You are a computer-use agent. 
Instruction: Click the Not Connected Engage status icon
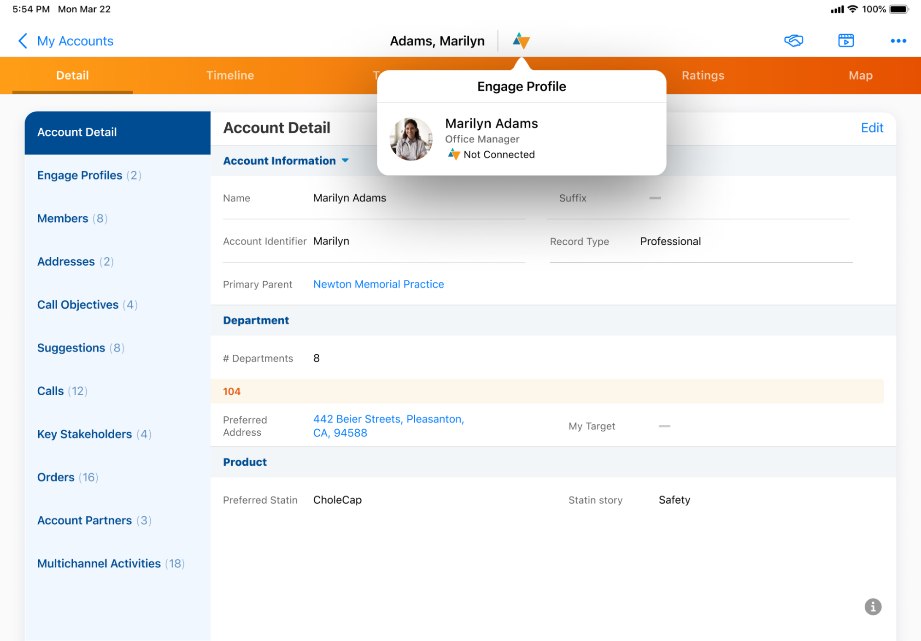pos(454,155)
